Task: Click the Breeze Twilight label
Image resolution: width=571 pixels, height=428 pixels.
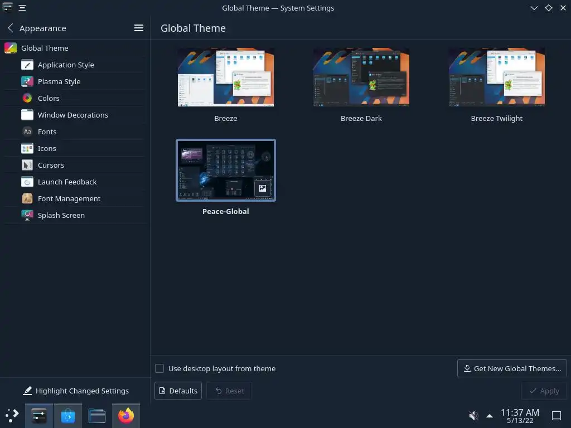Action: point(497,118)
